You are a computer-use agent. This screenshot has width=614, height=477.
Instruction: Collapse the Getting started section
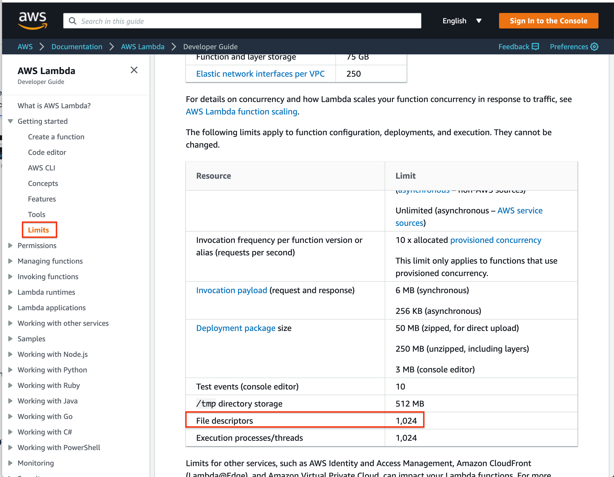(10, 121)
